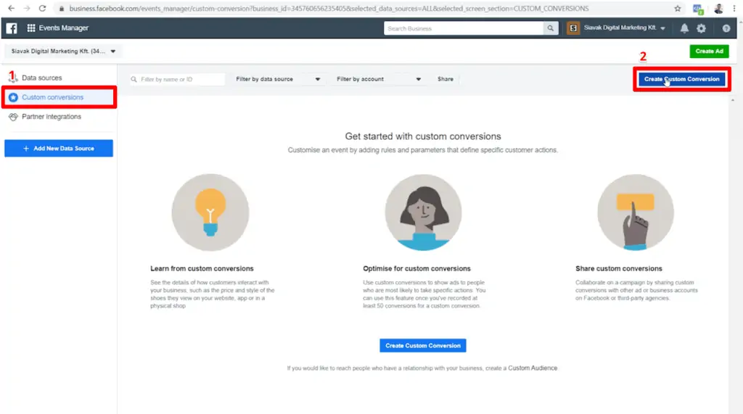Select Data sources in the sidebar
The image size is (743, 414).
tap(41, 78)
